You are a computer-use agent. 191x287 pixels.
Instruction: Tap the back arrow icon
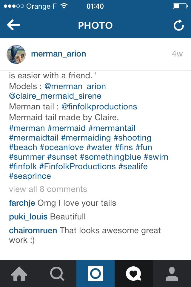[14, 25]
